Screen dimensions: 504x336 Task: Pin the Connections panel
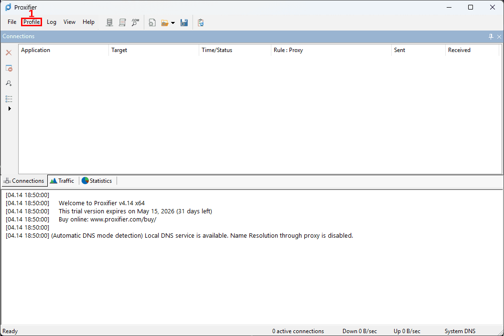(491, 37)
